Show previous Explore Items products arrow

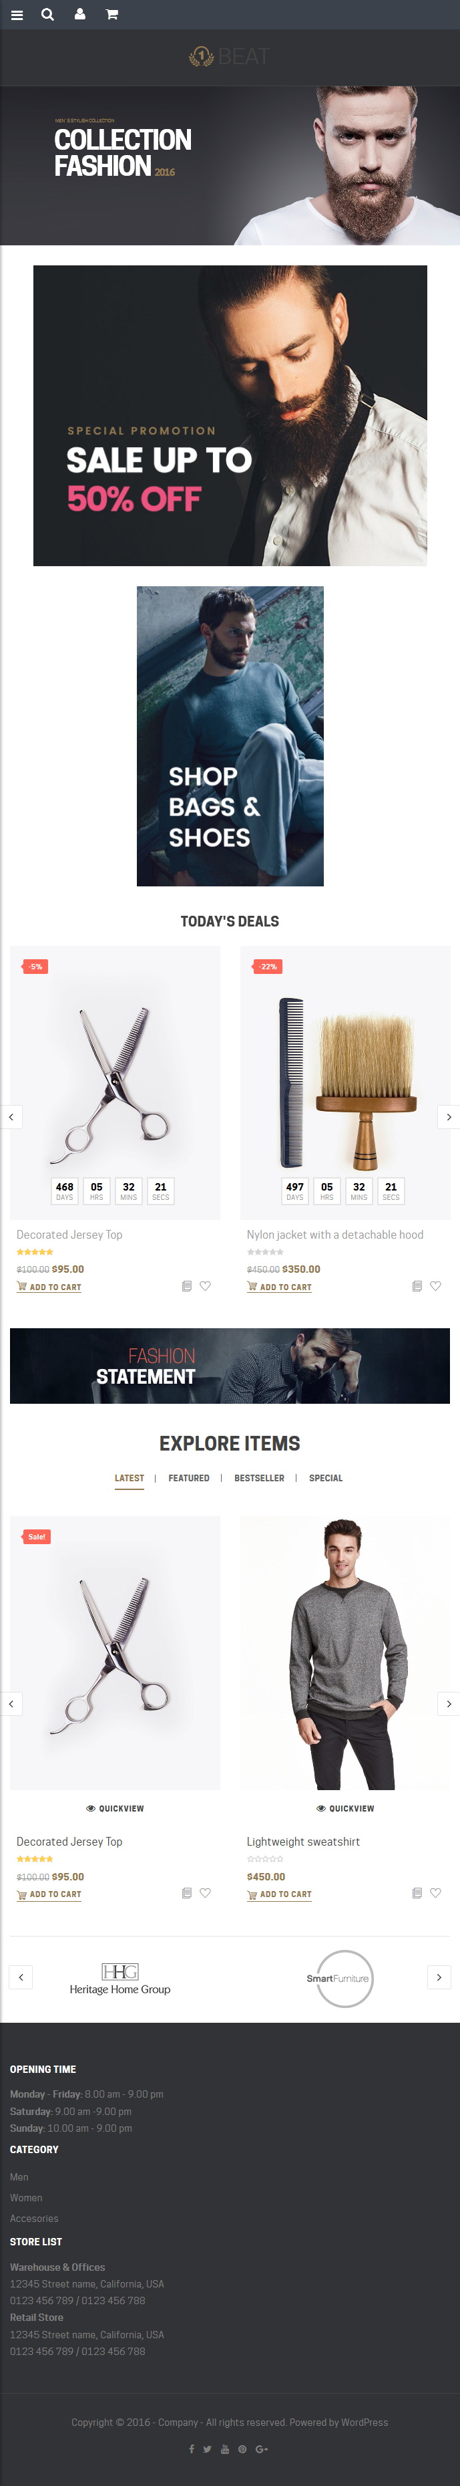click(x=11, y=1703)
